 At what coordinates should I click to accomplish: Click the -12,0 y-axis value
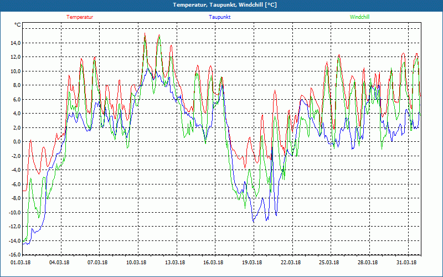coord(15,227)
